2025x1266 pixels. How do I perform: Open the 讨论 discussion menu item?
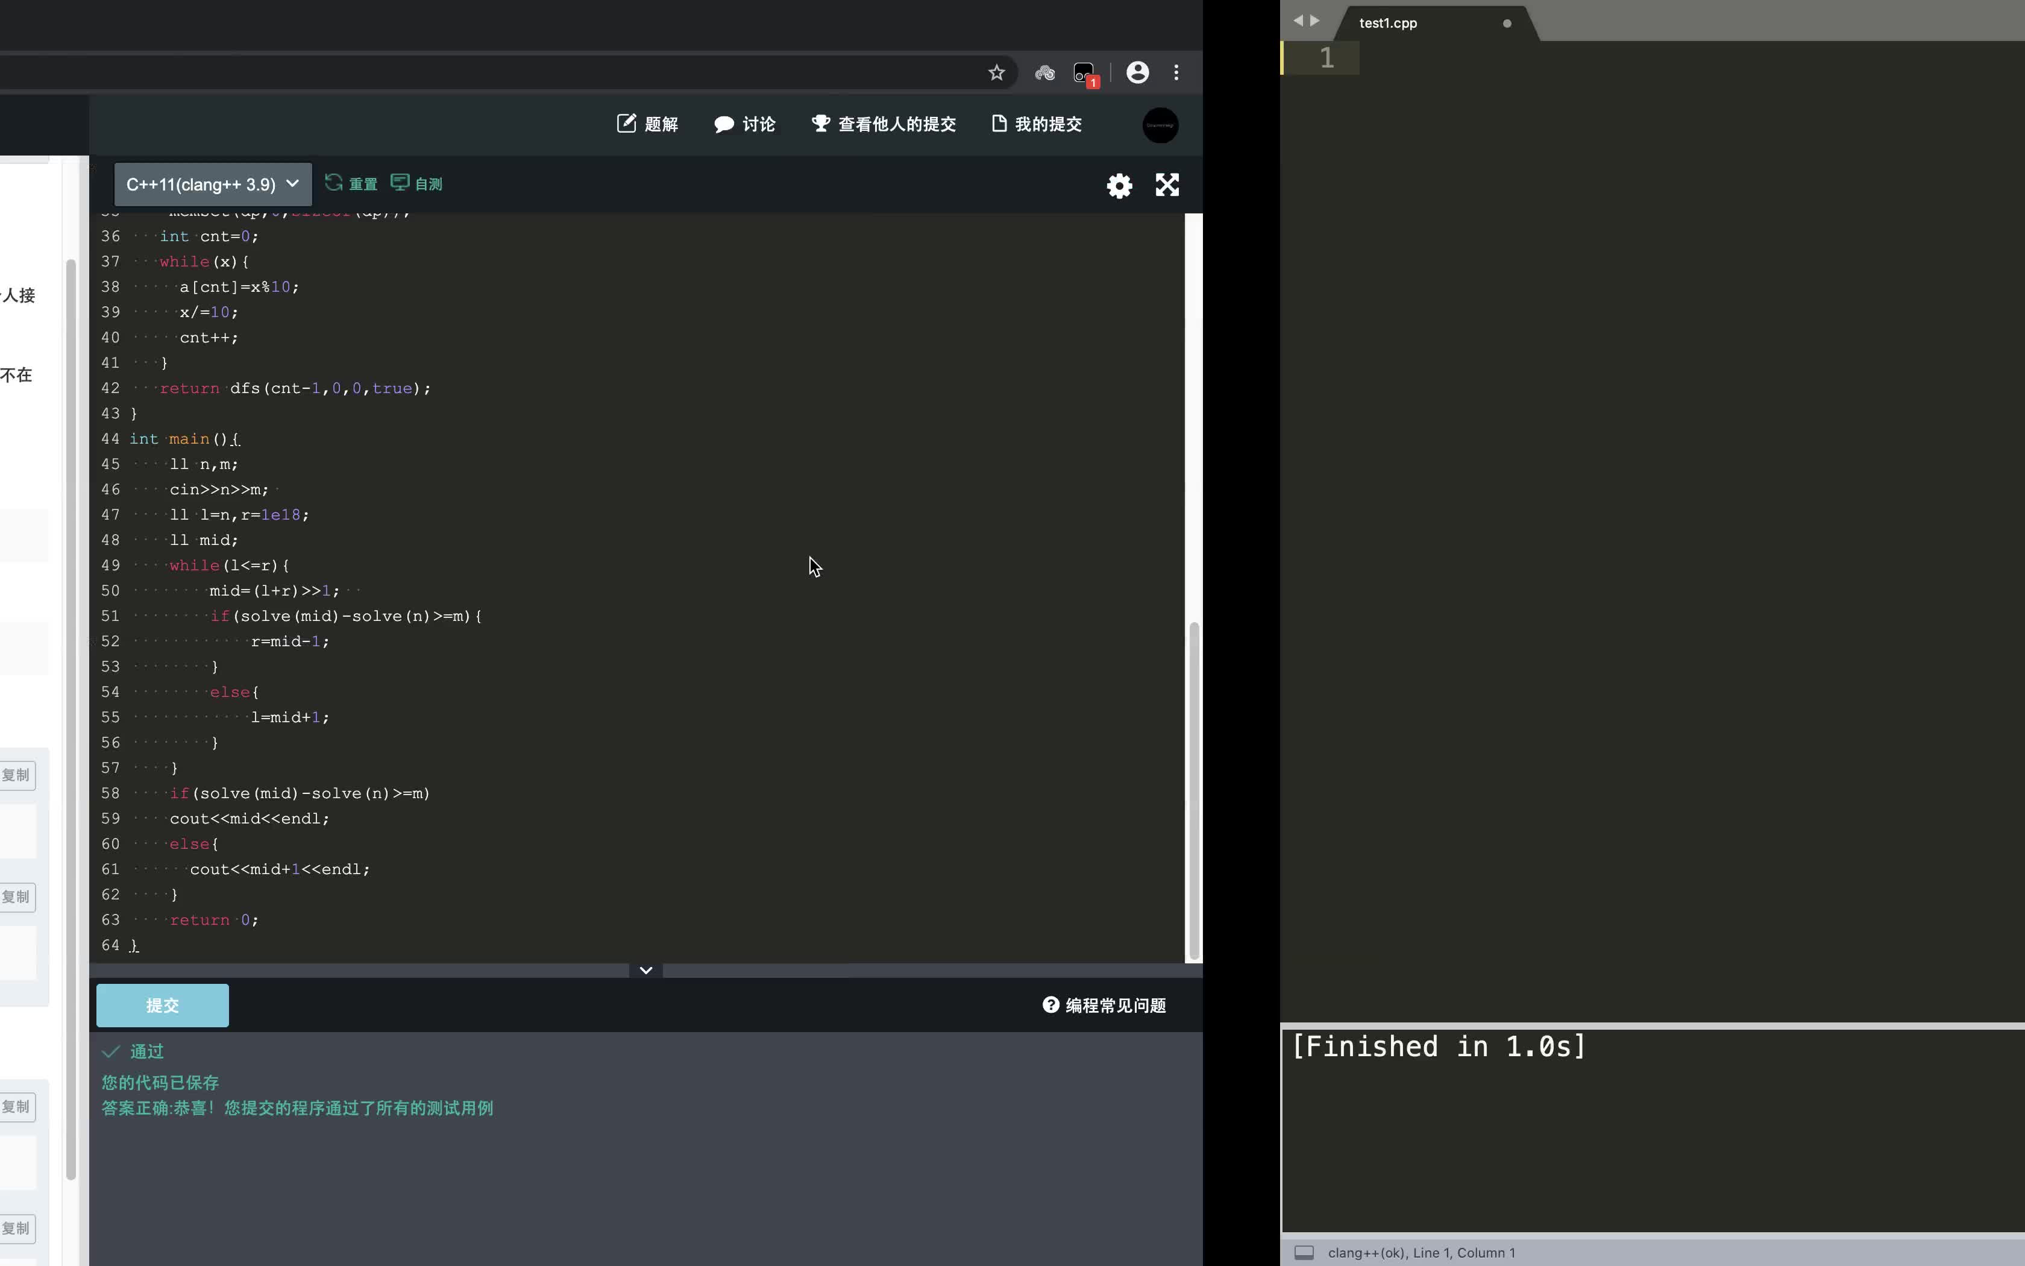[745, 125]
